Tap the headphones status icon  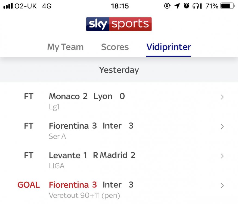click(x=197, y=6)
